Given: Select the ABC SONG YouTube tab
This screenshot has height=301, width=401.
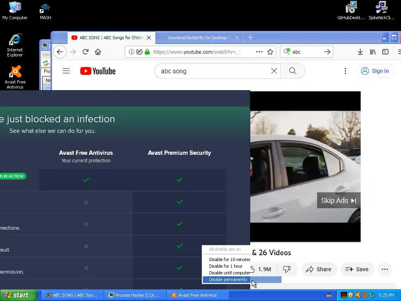Looking at the screenshot, I should [x=112, y=38].
